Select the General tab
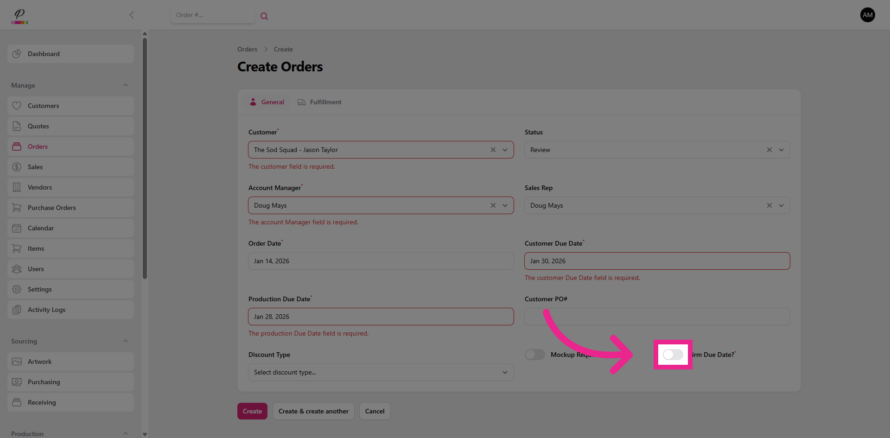The height and width of the screenshot is (438, 890). click(267, 102)
